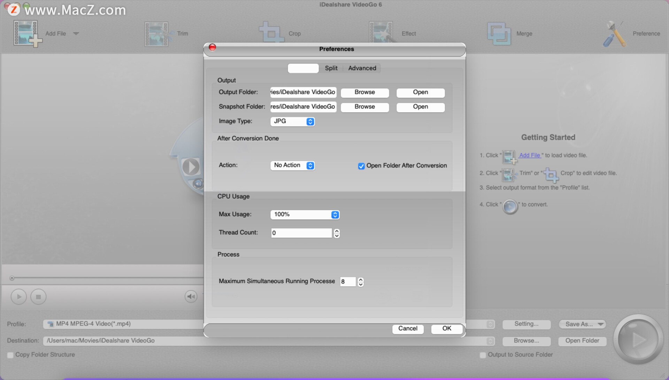Switch to the Advanced tab

(x=362, y=68)
